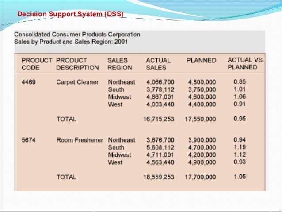
Task: Select planned value 17,700,000
Action: click(200, 177)
